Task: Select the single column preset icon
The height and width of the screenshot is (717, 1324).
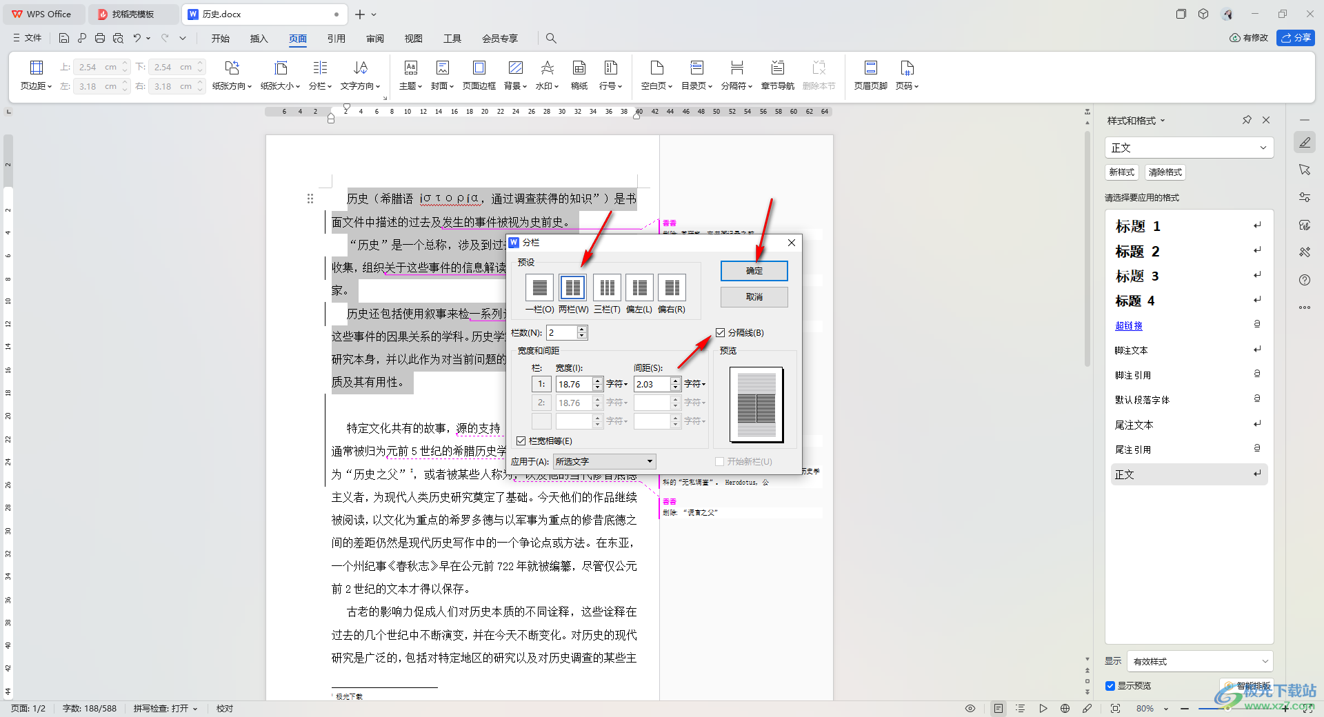Action: 539,287
